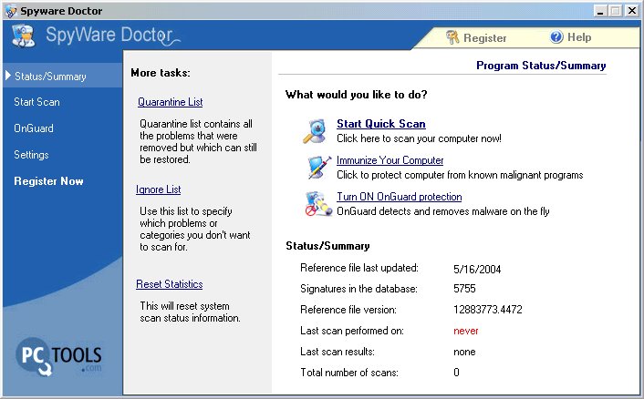644x399 pixels.
Task: Click the Spyware Doctor logo in header
Action: pos(24,36)
